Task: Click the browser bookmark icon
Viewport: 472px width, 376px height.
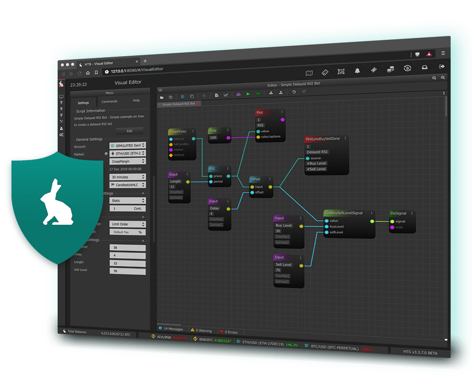Action: click(96, 73)
